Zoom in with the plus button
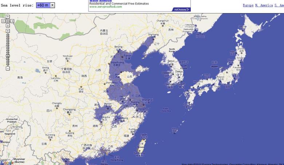 8,31
